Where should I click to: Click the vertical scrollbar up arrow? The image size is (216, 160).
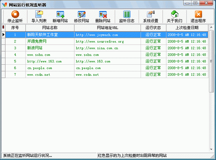pyautogui.click(x=211, y=27)
